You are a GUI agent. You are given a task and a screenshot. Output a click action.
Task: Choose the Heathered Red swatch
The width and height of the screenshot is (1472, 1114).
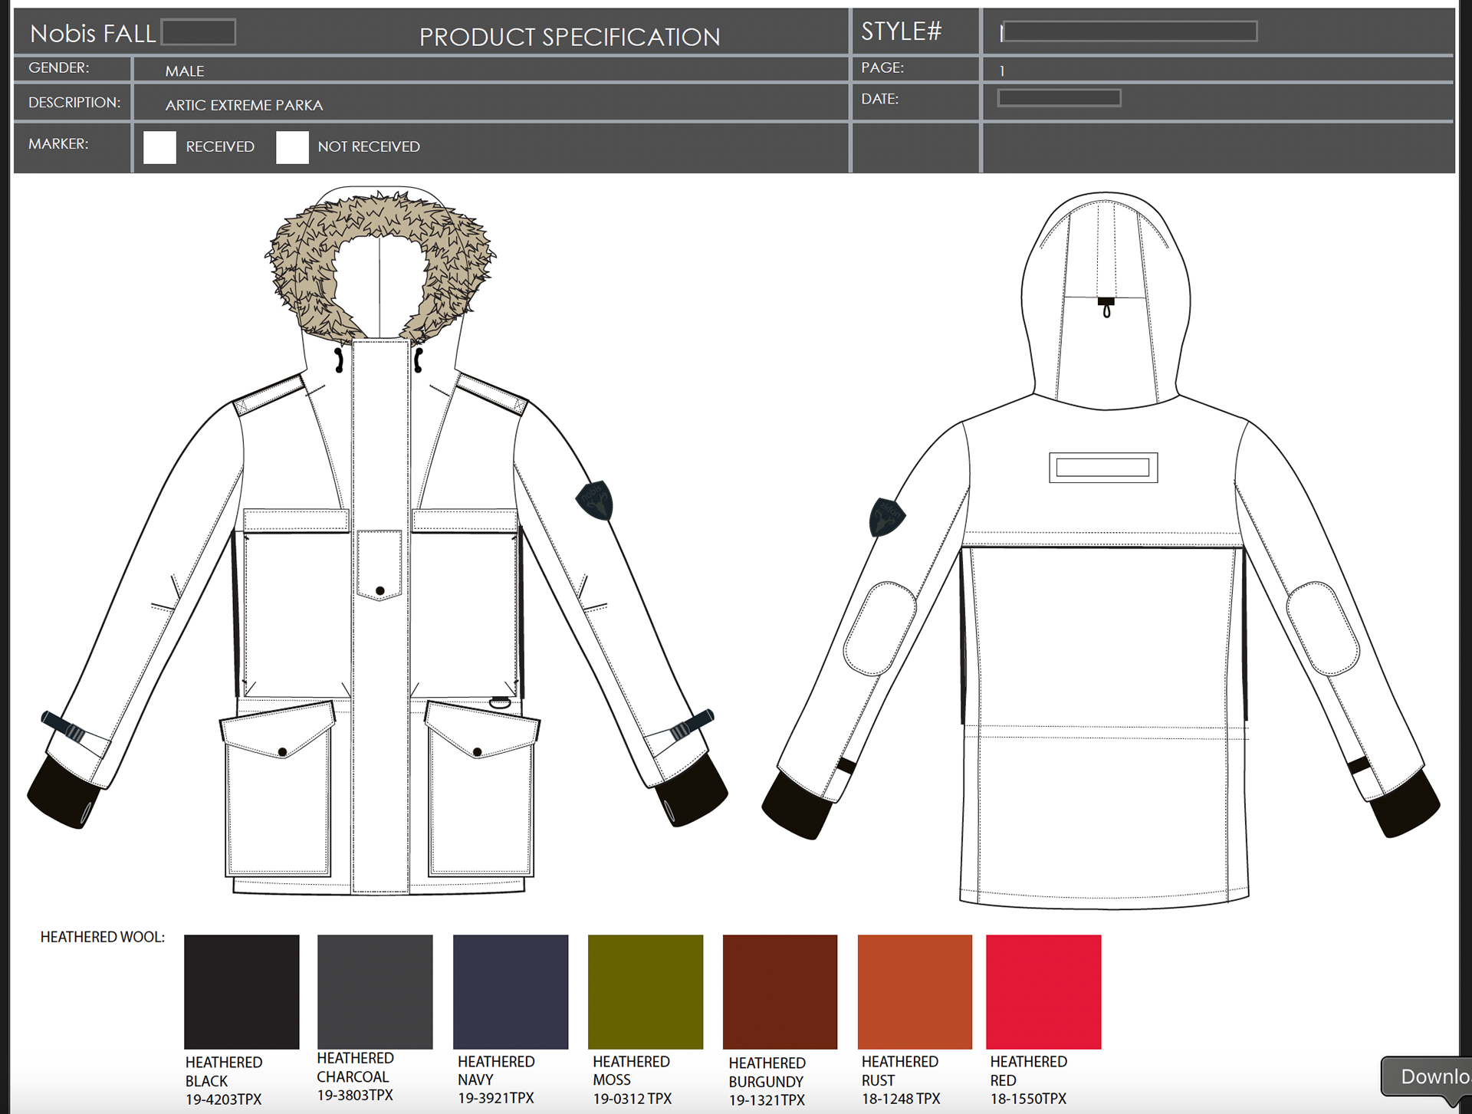tap(1043, 991)
